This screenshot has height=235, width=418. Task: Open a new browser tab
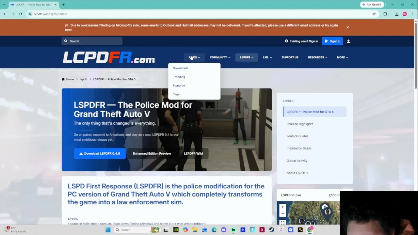pyautogui.click(x=63, y=5)
